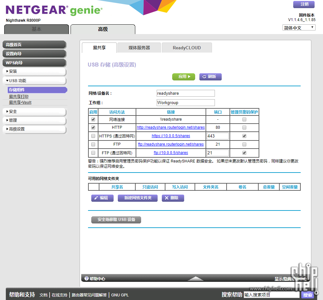The image size is (323, 300).
Task: Click the 刷新 button
Action: click(210, 77)
